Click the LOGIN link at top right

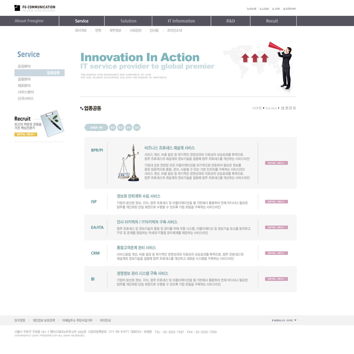pyautogui.click(x=264, y=9)
